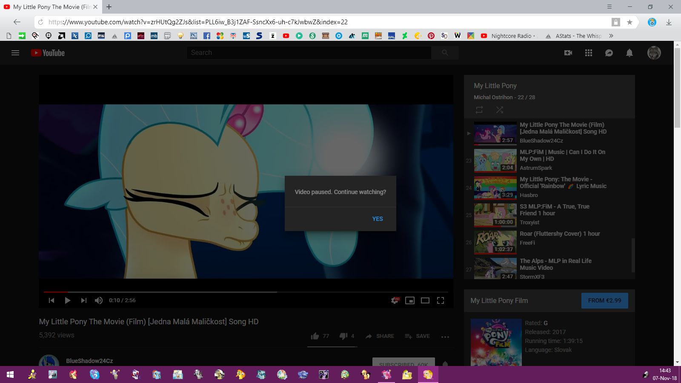This screenshot has width=681, height=383.
Task: Open a new browser tab
Action: (x=109, y=7)
